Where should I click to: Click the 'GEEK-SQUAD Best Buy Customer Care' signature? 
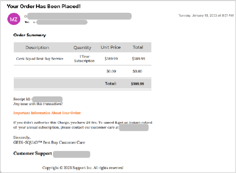49,142
